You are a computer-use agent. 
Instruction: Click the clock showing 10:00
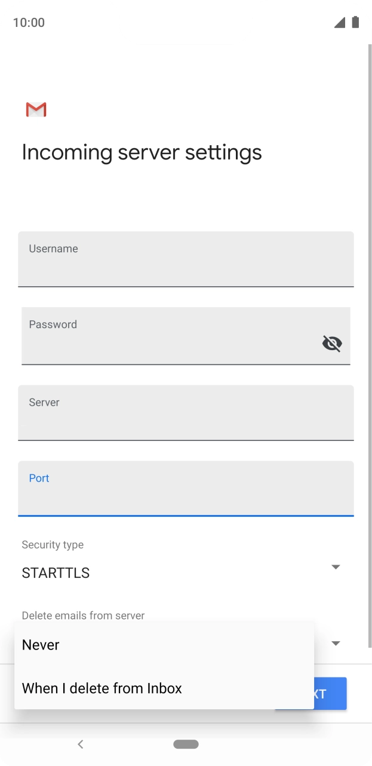(23, 22)
